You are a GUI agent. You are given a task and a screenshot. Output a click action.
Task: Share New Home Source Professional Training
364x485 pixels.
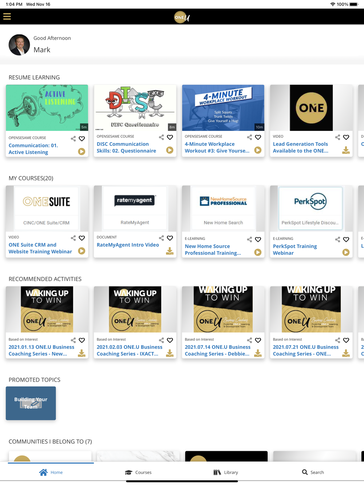pos(249,239)
